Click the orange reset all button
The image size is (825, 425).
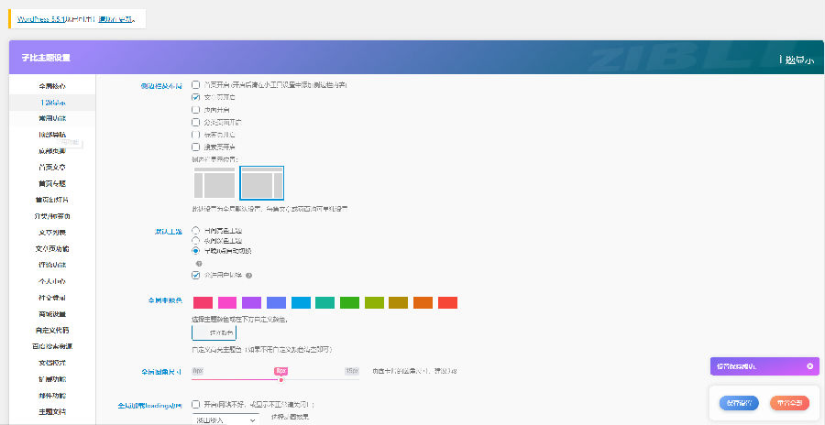(x=788, y=402)
